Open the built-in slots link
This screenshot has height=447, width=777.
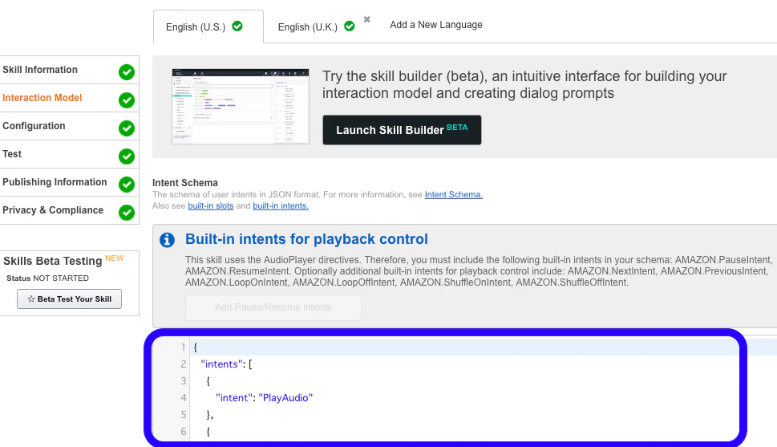click(x=211, y=206)
